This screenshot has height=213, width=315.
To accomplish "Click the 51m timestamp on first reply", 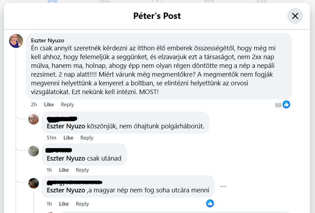I will [x=51, y=138].
